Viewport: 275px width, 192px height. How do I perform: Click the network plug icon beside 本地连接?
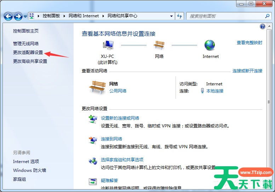coord(202,91)
